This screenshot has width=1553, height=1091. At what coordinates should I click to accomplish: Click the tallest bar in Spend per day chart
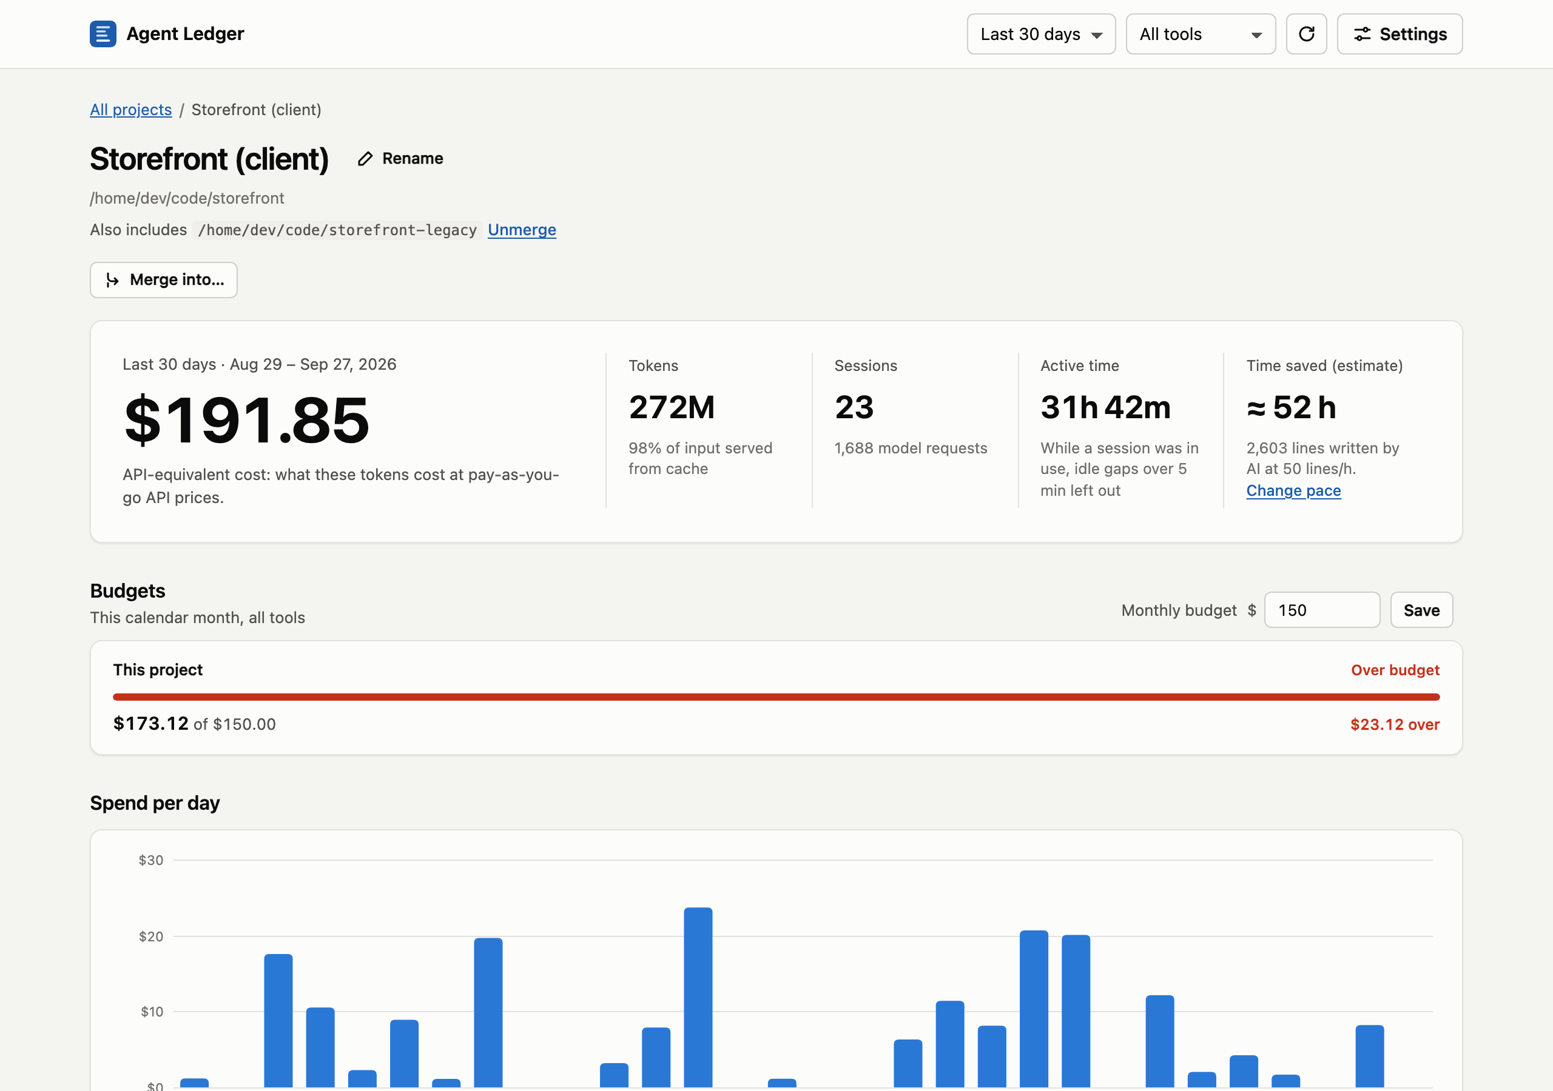point(698,998)
